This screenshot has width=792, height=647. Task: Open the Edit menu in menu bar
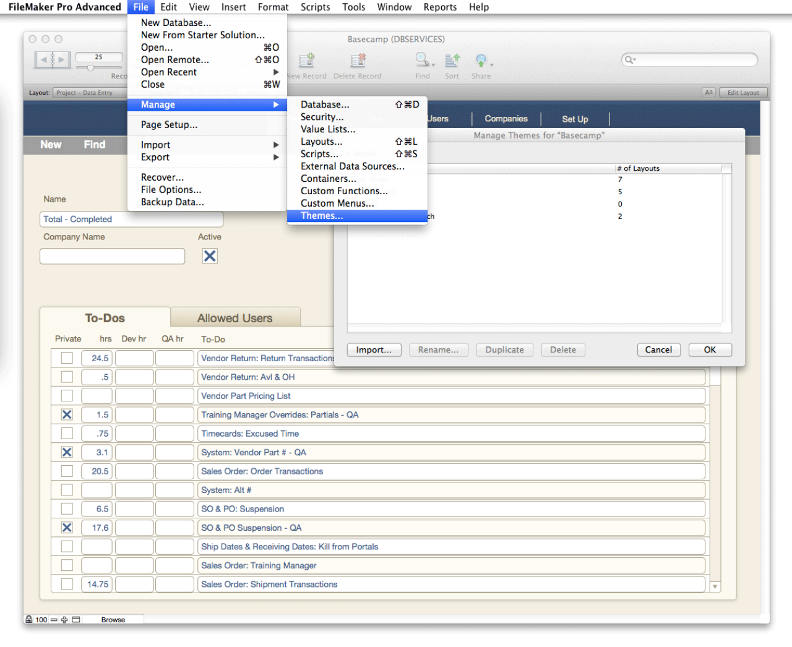pyautogui.click(x=168, y=7)
